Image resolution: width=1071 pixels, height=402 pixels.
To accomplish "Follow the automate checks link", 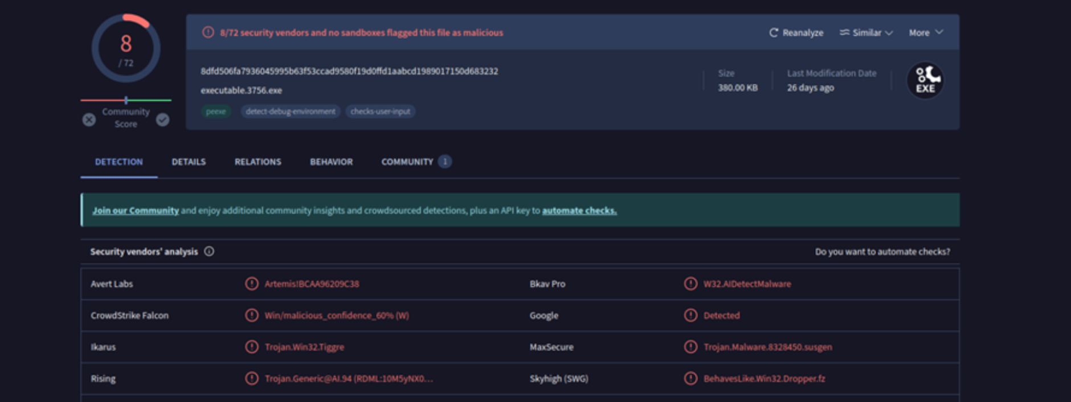I will click(579, 210).
